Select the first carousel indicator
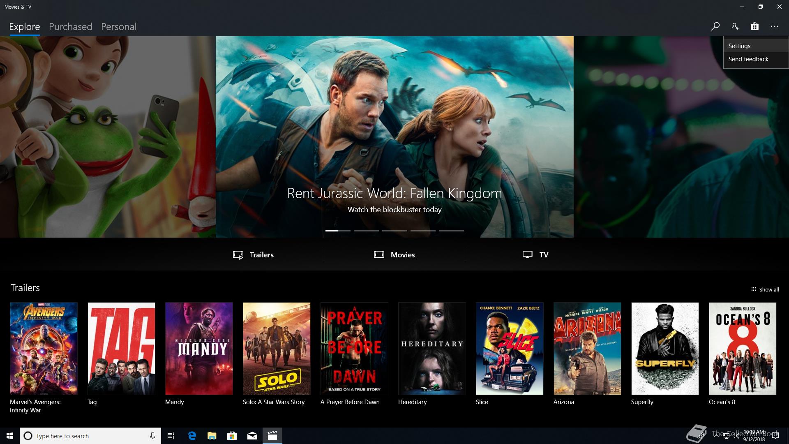The height and width of the screenshot is (444, 789). (338, 231)
